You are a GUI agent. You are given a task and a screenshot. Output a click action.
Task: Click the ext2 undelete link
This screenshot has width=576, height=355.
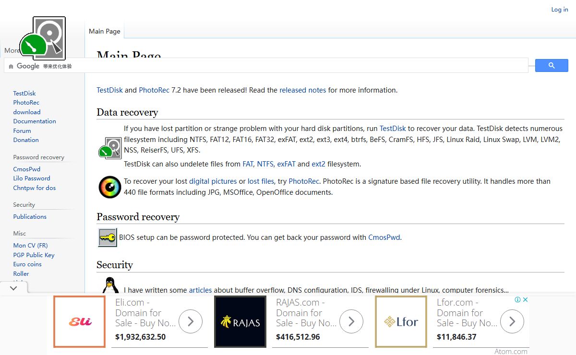319,164
